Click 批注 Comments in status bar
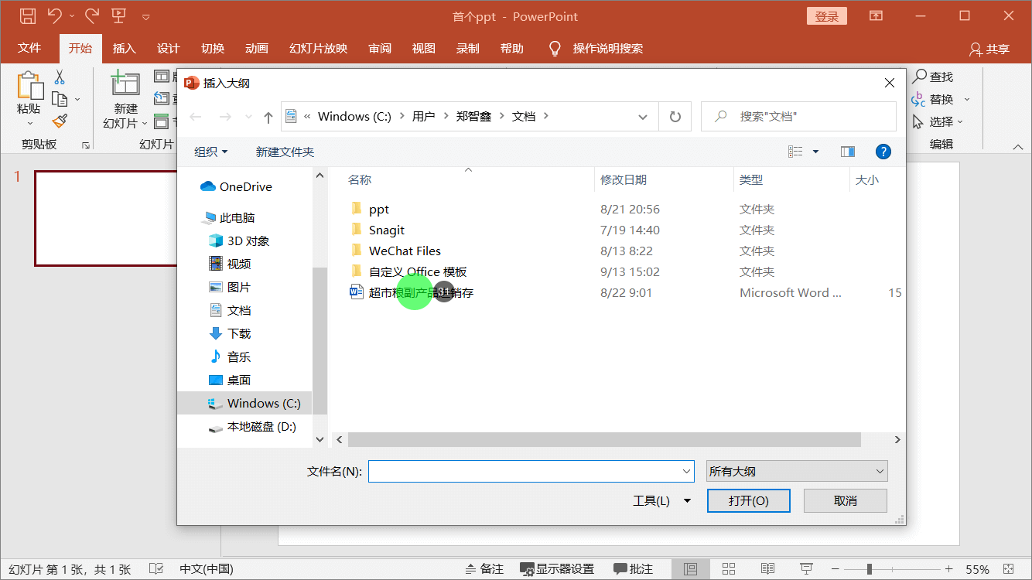Image resolution: width=1032 pixels, height=580 pixels. click(633, 569)
